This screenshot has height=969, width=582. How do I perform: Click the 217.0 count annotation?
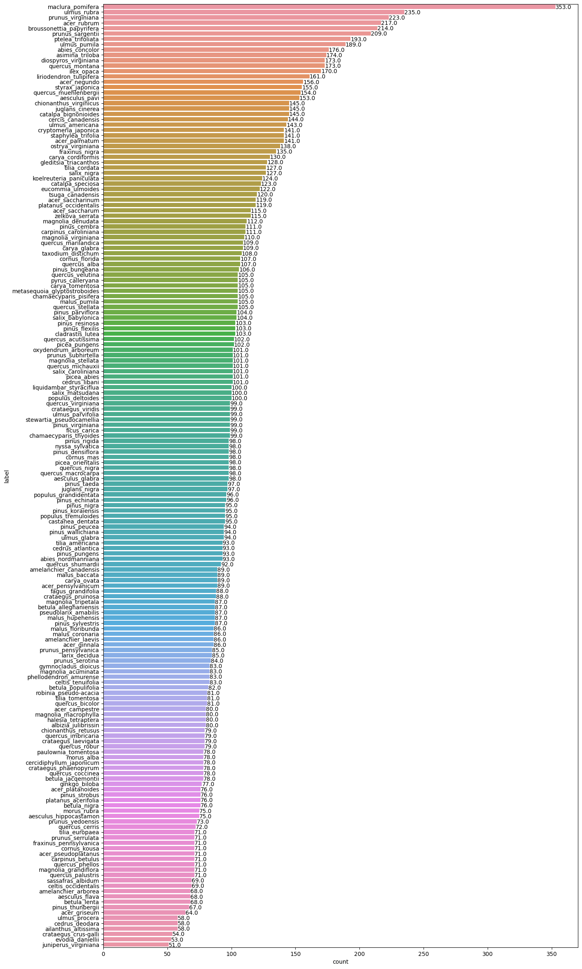point(389,23)
